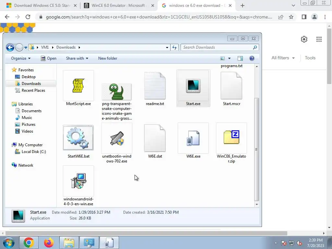The height and width of the screenshot is (249, 332).
Task: Open the address bar previous locations dropdown
Action: pos(167,47)
